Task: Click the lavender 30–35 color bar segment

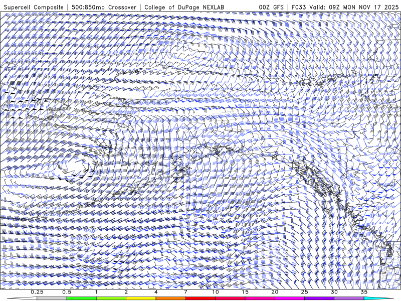Action: coord(349,298)
